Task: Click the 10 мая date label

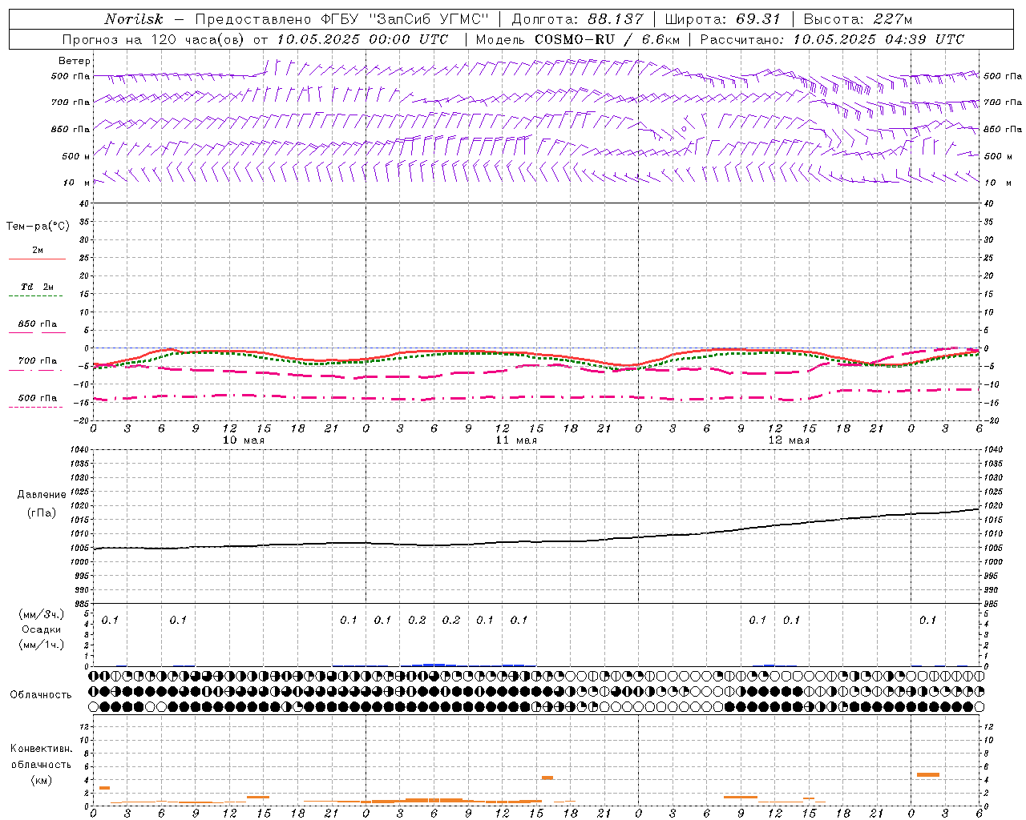Action: coord(244,440)
